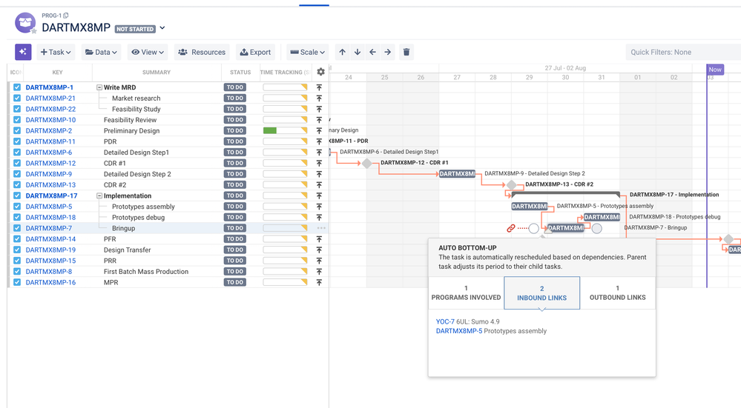Click the KEY column header
This screenshot has width=741, height=408.
coord(58,72)
